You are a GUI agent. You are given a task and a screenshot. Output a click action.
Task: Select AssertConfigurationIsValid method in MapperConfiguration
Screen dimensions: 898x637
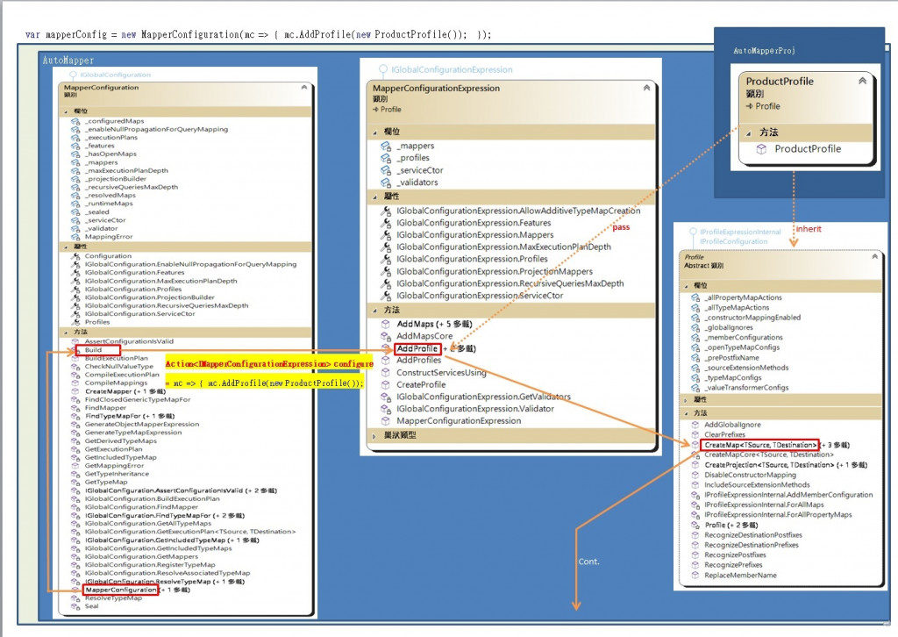(129, 341)
